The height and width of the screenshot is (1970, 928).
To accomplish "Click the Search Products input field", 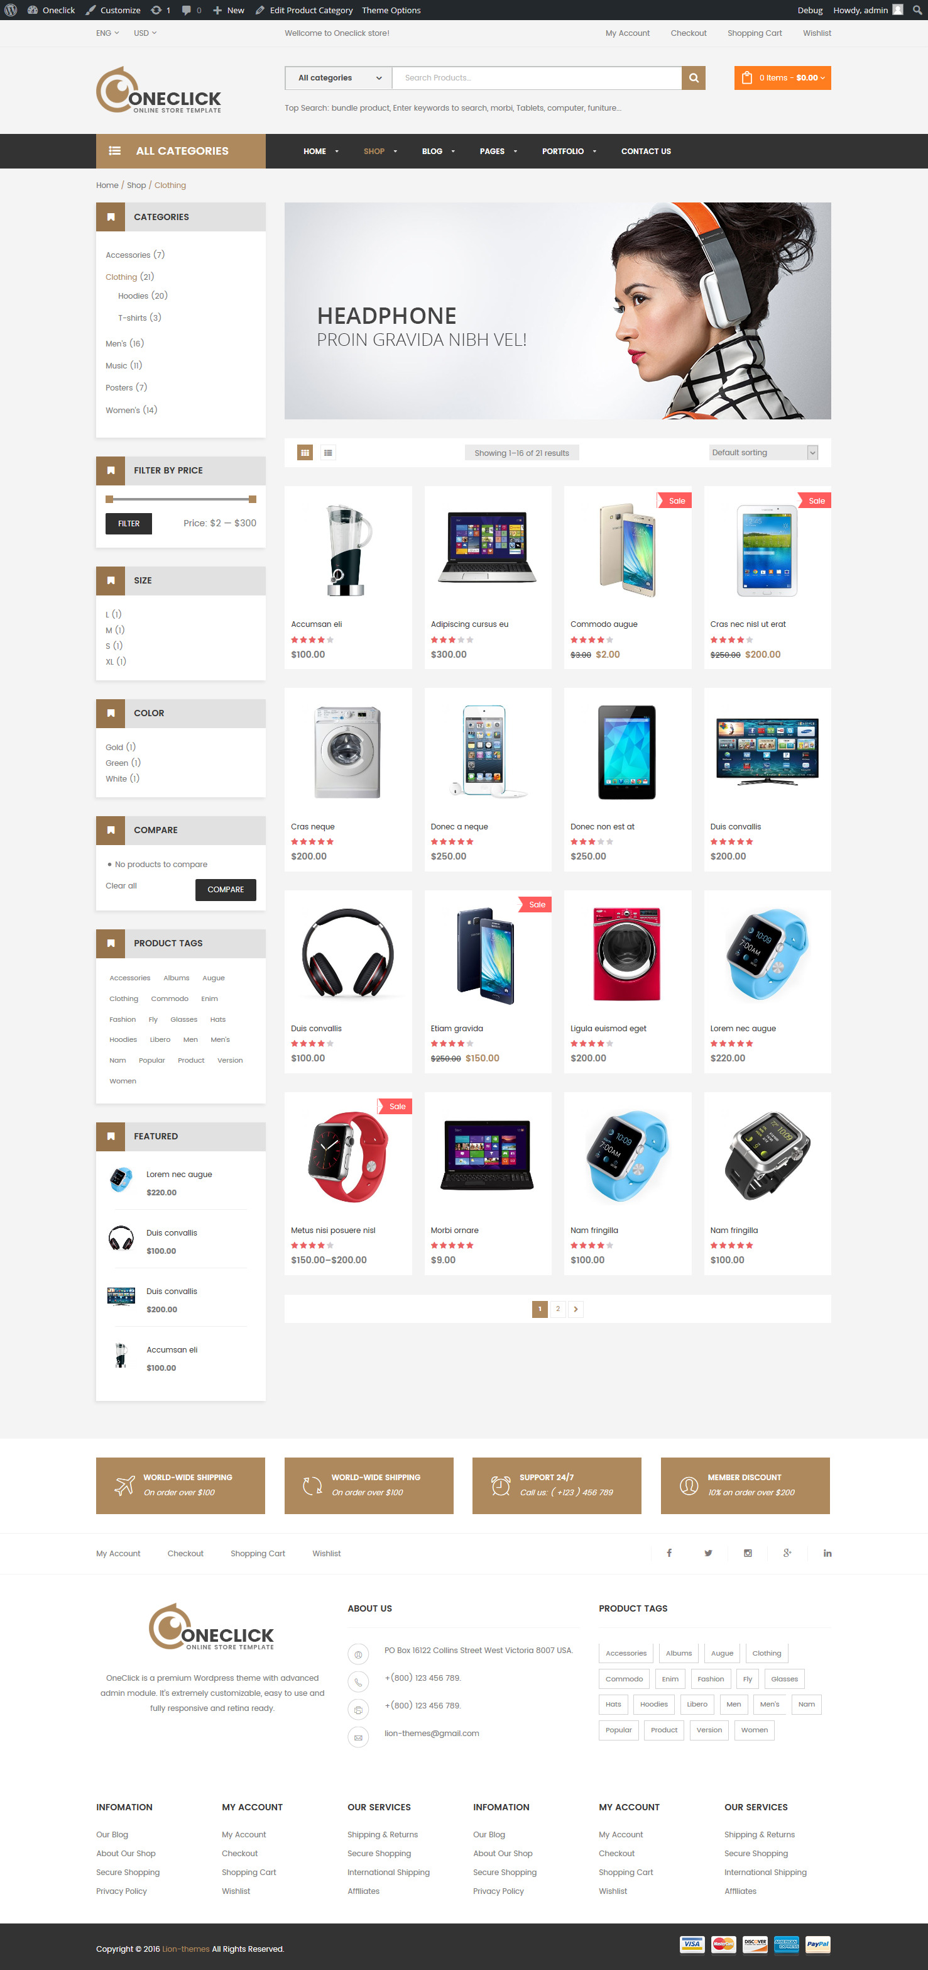I will [537, 78].
